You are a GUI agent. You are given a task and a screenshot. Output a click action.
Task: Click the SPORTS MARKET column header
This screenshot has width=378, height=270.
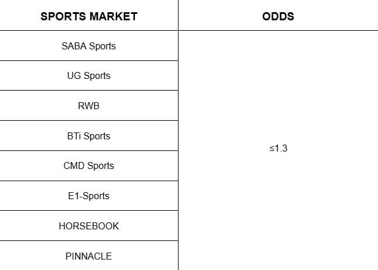tap(88, 16)
